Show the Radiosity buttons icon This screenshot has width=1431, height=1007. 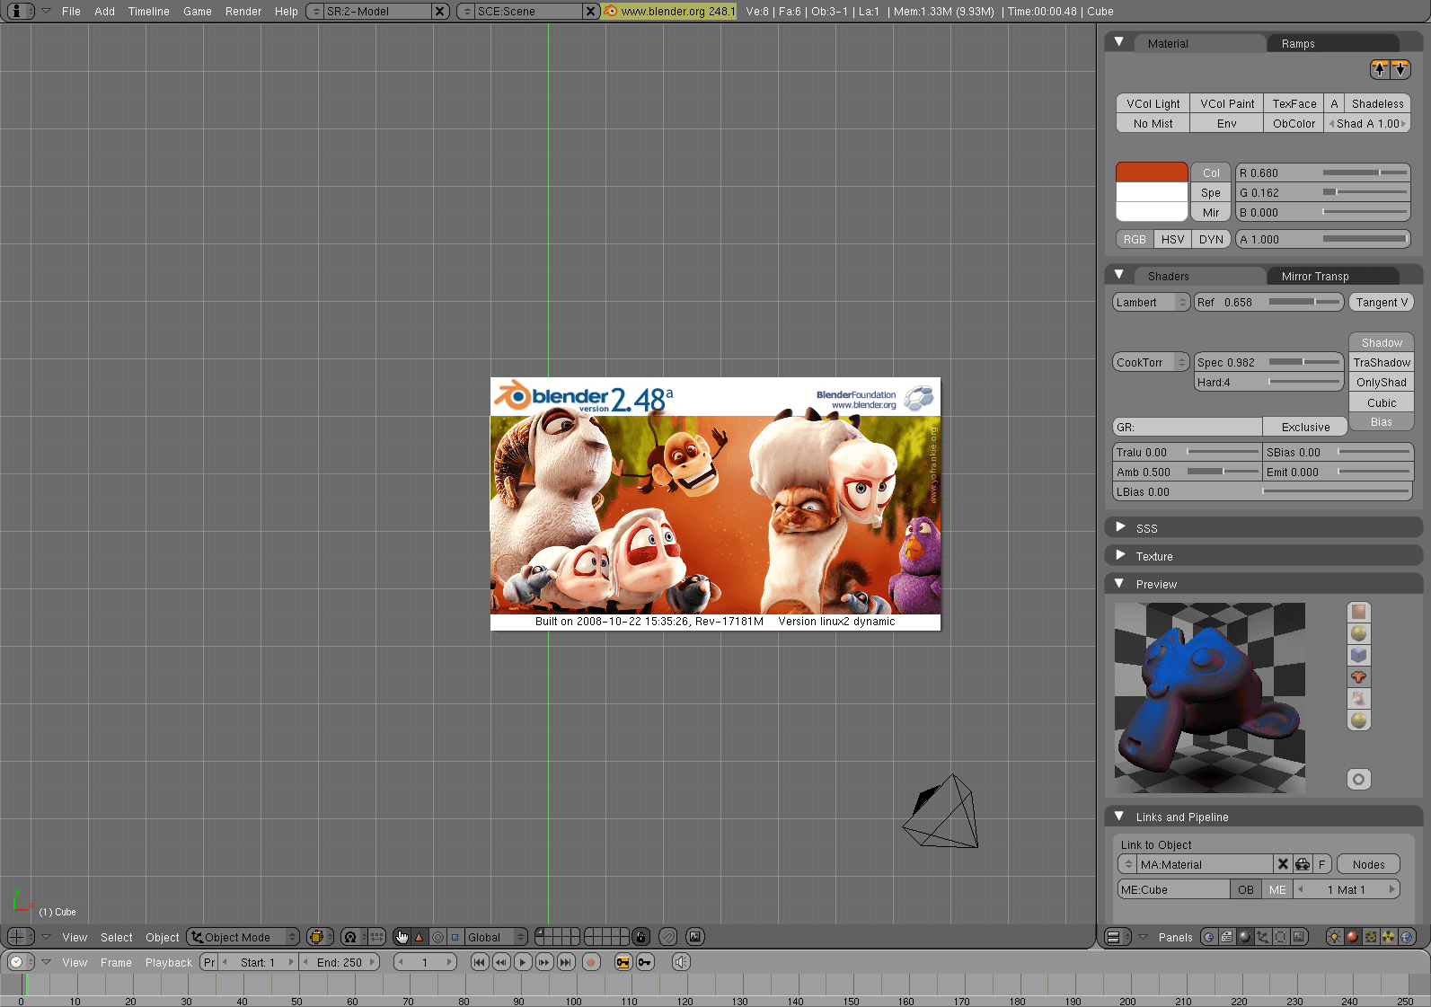[x=1389, y=937]
